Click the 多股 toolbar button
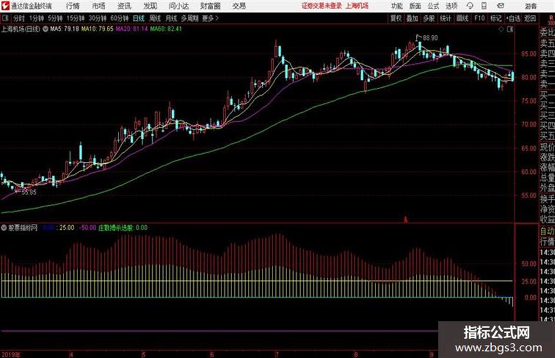Viewport: 555px width, 358px height. 429,18
